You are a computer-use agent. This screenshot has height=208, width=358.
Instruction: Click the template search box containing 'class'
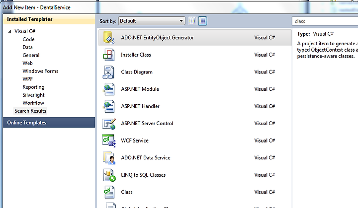pos(325,21)
